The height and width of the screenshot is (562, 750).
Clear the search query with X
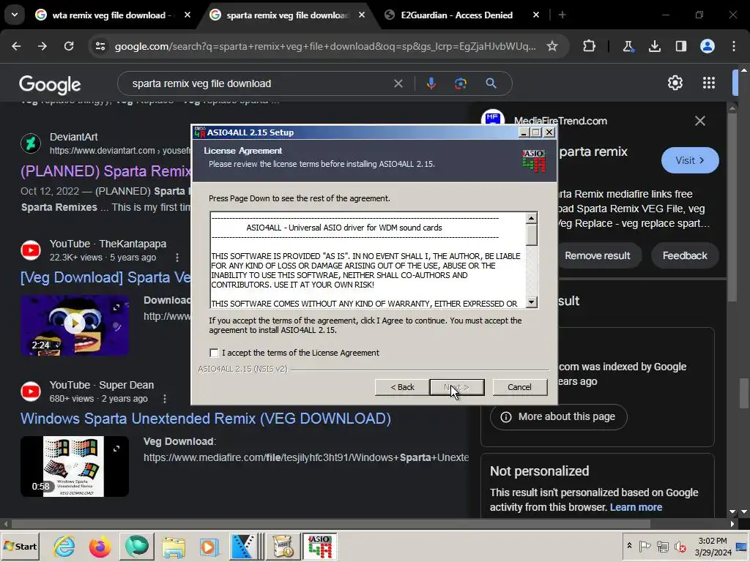(398, 83)
